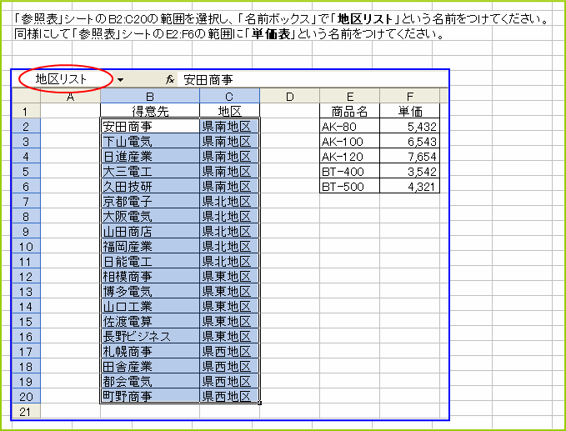The height and width of the screenshot is (431, 566).
Task: Click 県南地区 next to 安田商事
Action: pyautogui.click(x=229, y=126)
